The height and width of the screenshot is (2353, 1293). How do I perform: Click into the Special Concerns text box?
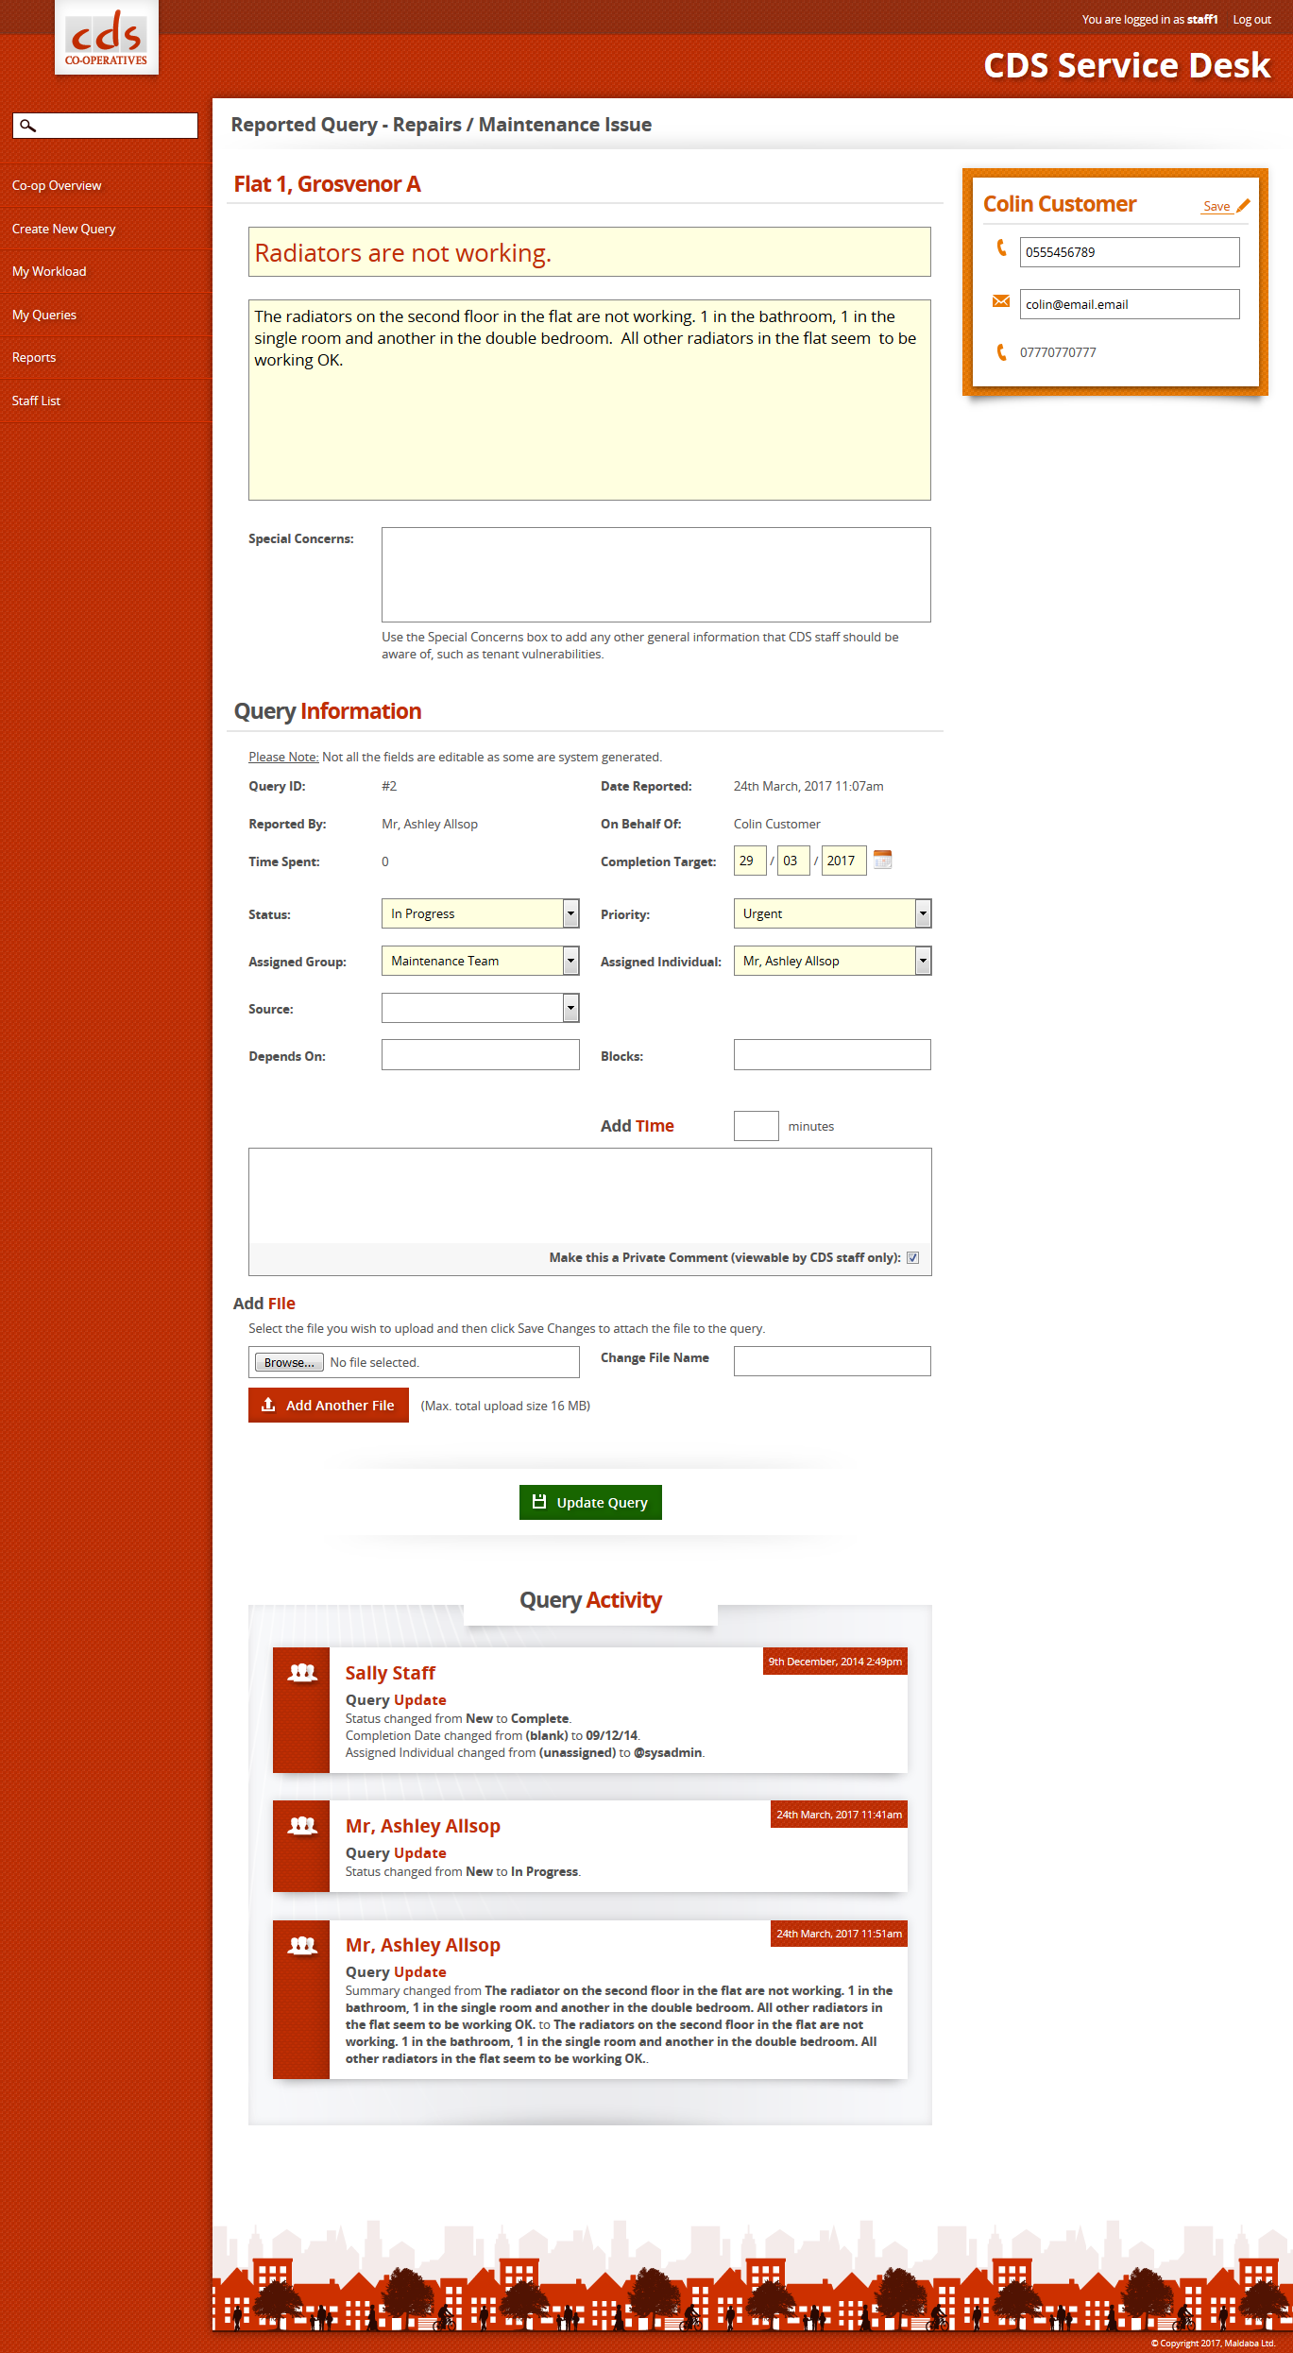pos(655,574)
